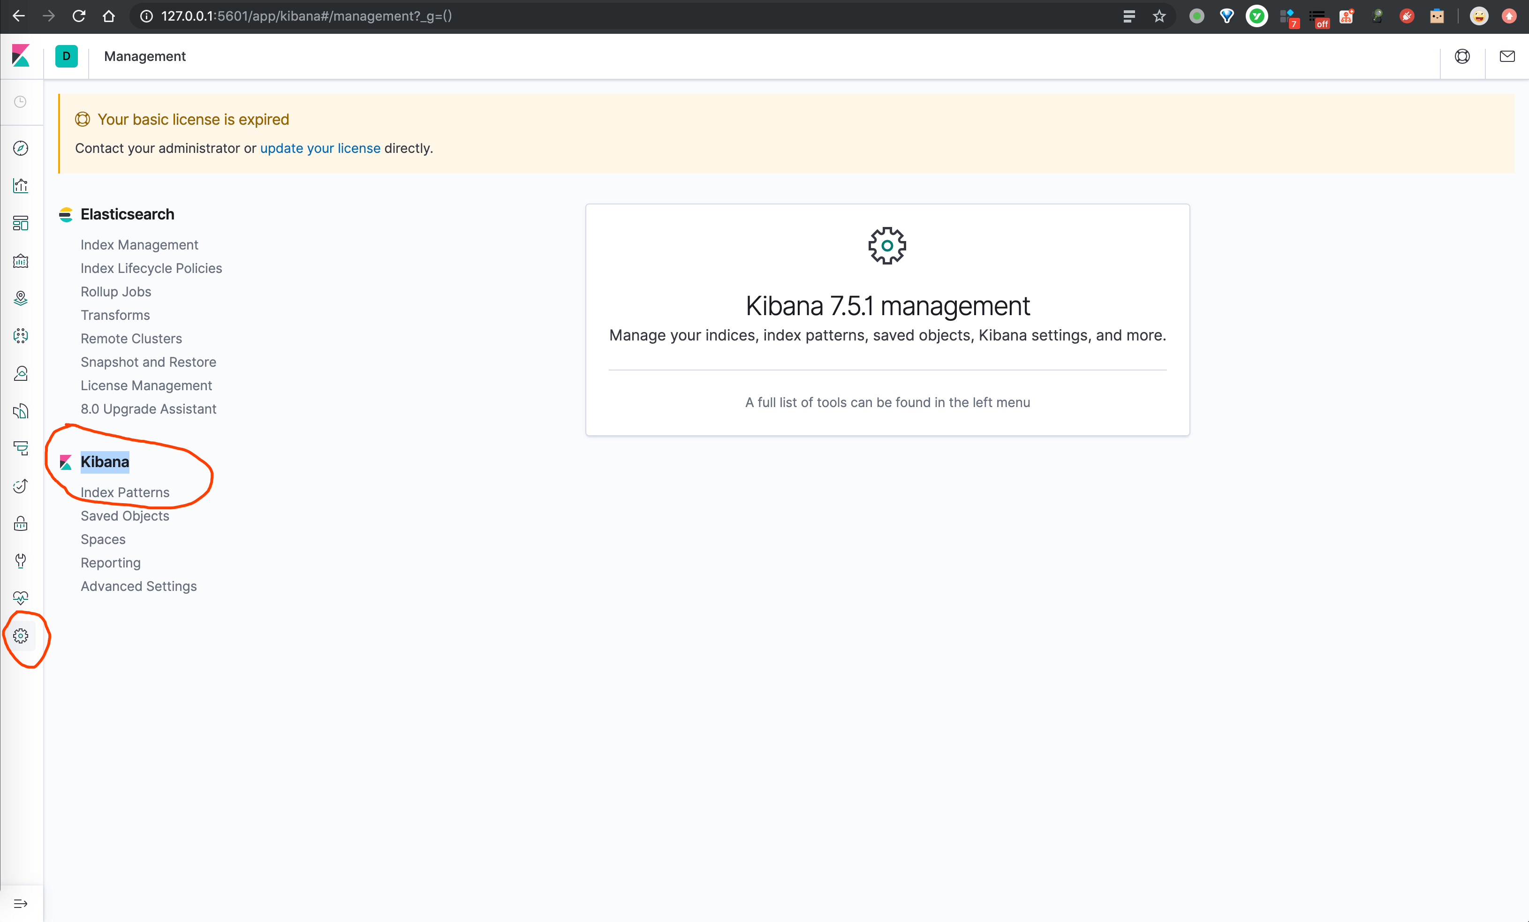Viewport: 1529px width, 922px height.
Task: Open Dashboard icon in sidebar
Action: (x=21, y=223)
